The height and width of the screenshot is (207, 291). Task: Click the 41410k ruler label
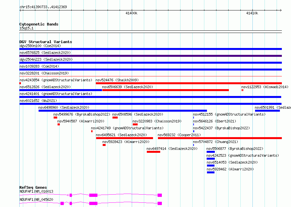click(252, 13)
